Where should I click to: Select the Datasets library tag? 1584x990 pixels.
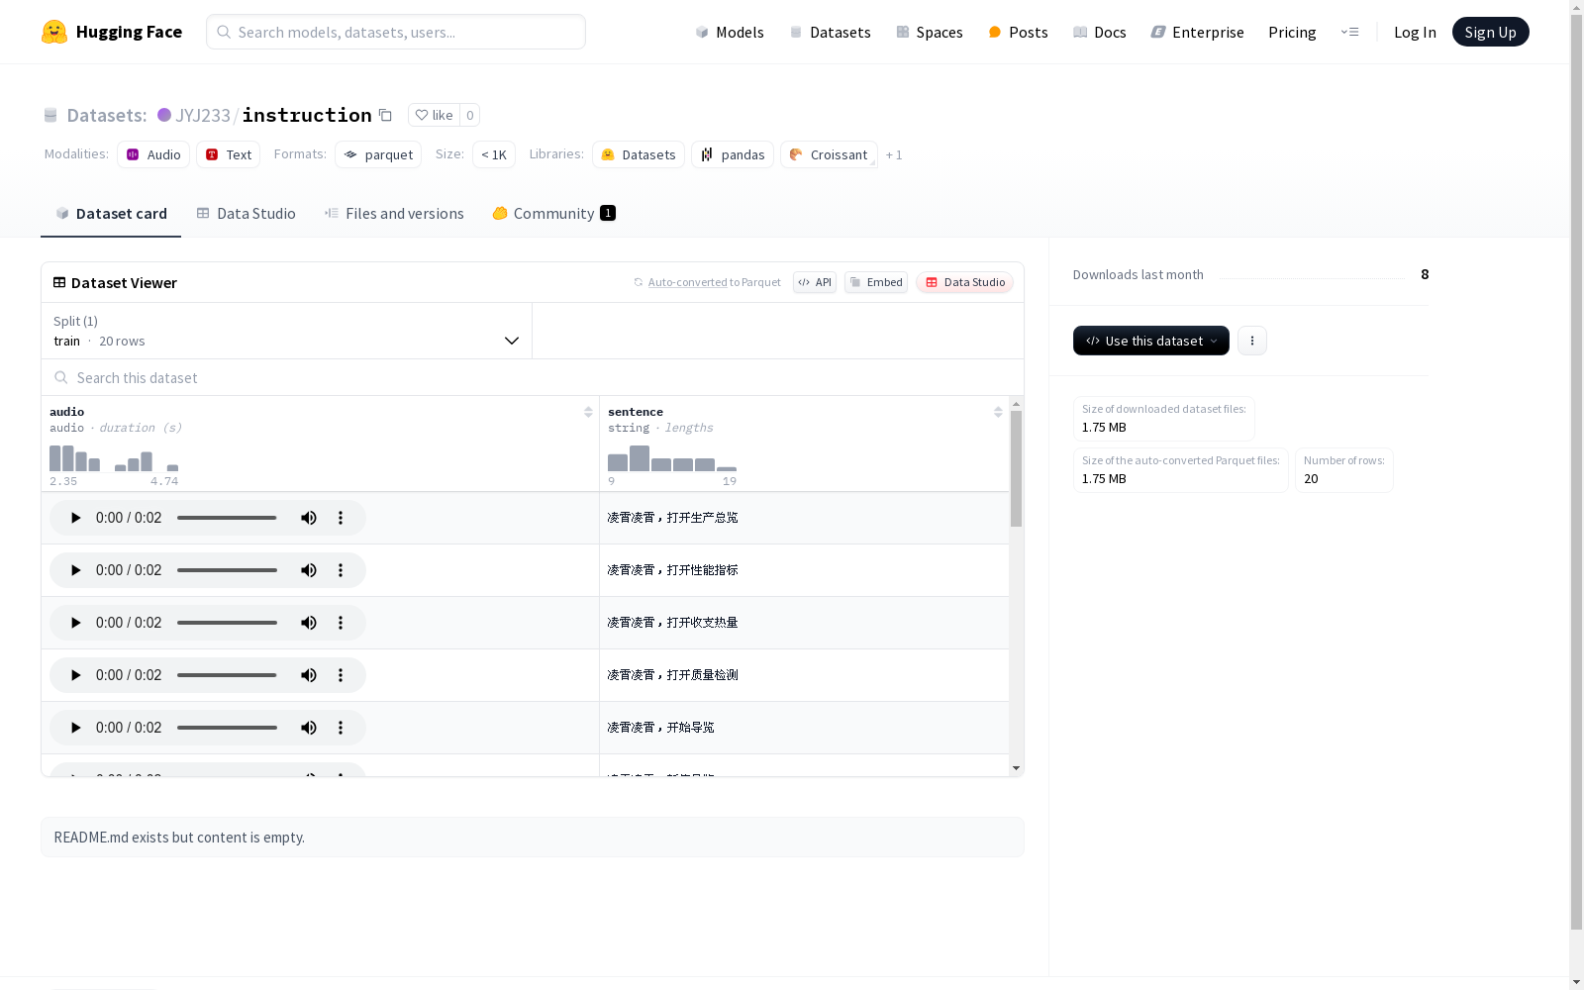[639, 154]
